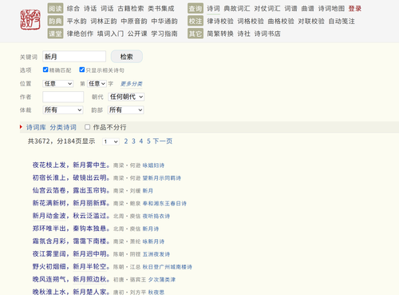The height and width of the screenshot is (295, 399).
Task: Open the poem title 秋日登广州城南楼诗
Action: [168, 267]
